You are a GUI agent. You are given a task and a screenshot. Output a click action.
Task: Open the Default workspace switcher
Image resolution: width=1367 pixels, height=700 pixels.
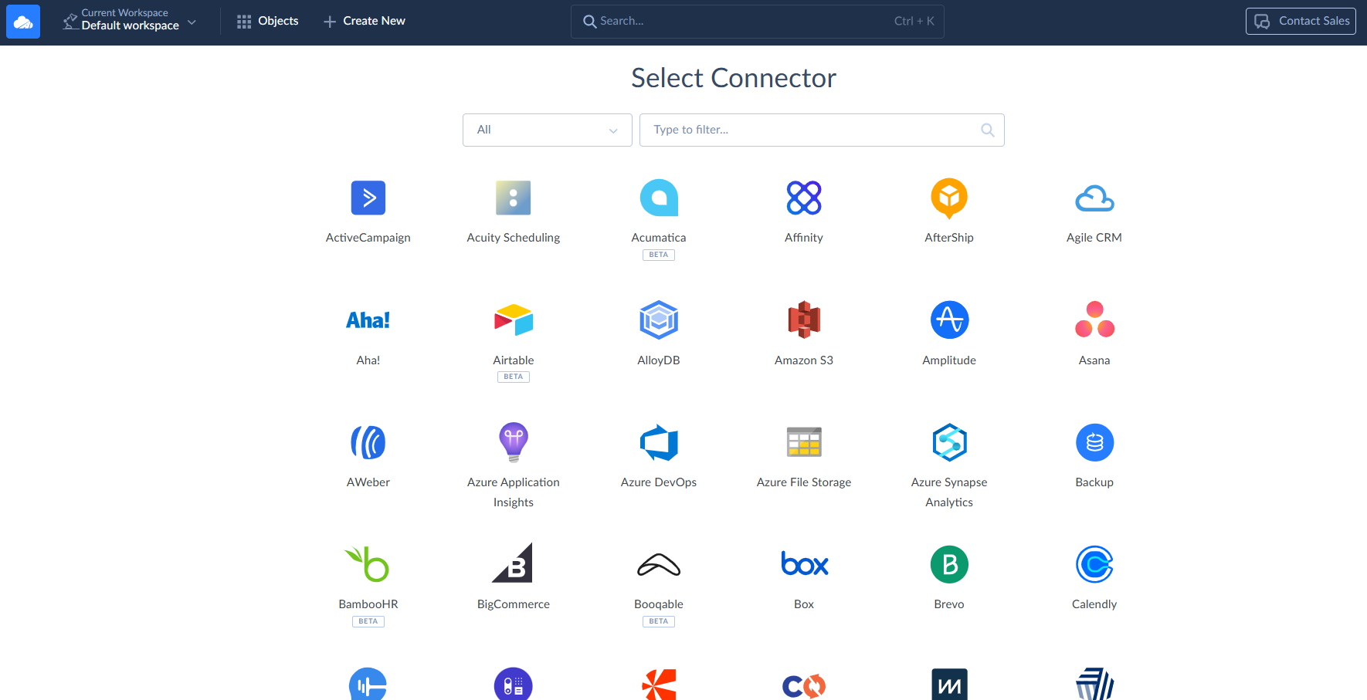[x=130, y=22]
